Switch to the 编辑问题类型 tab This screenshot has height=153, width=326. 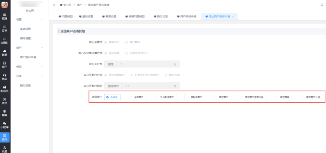[x=135, y=16]
